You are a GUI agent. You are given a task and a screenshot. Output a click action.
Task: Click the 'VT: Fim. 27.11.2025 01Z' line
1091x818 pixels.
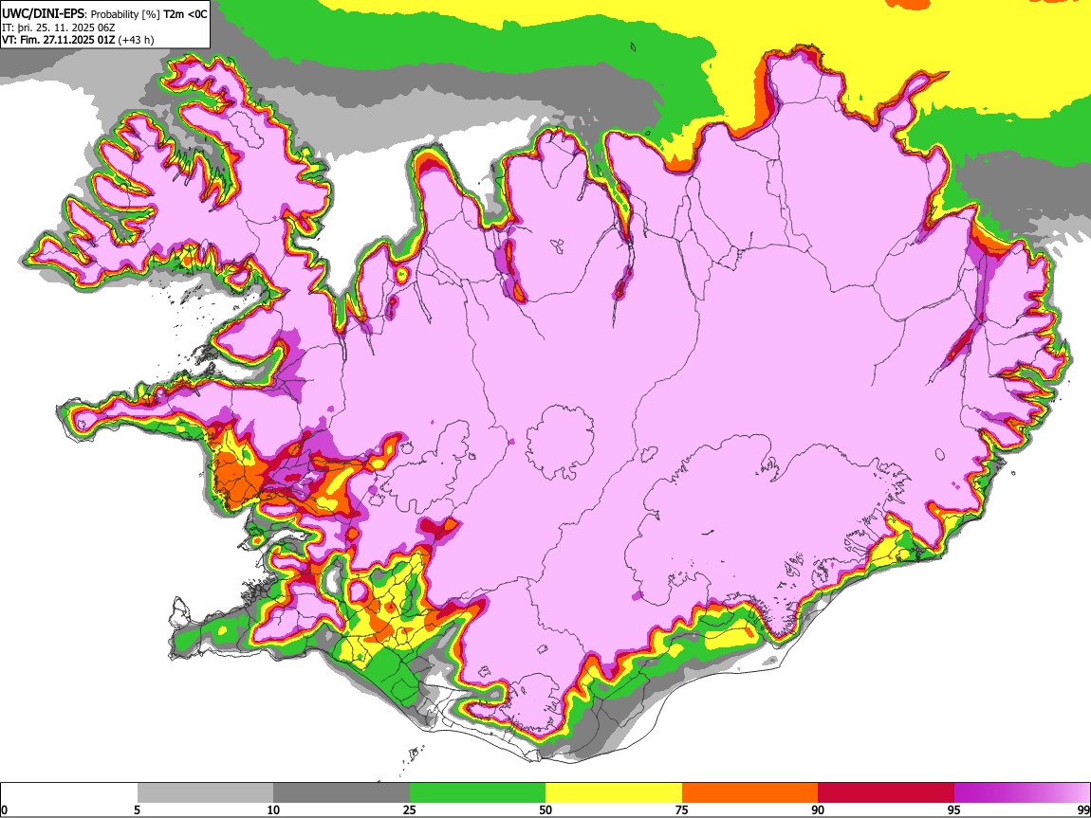pos(59,41)
